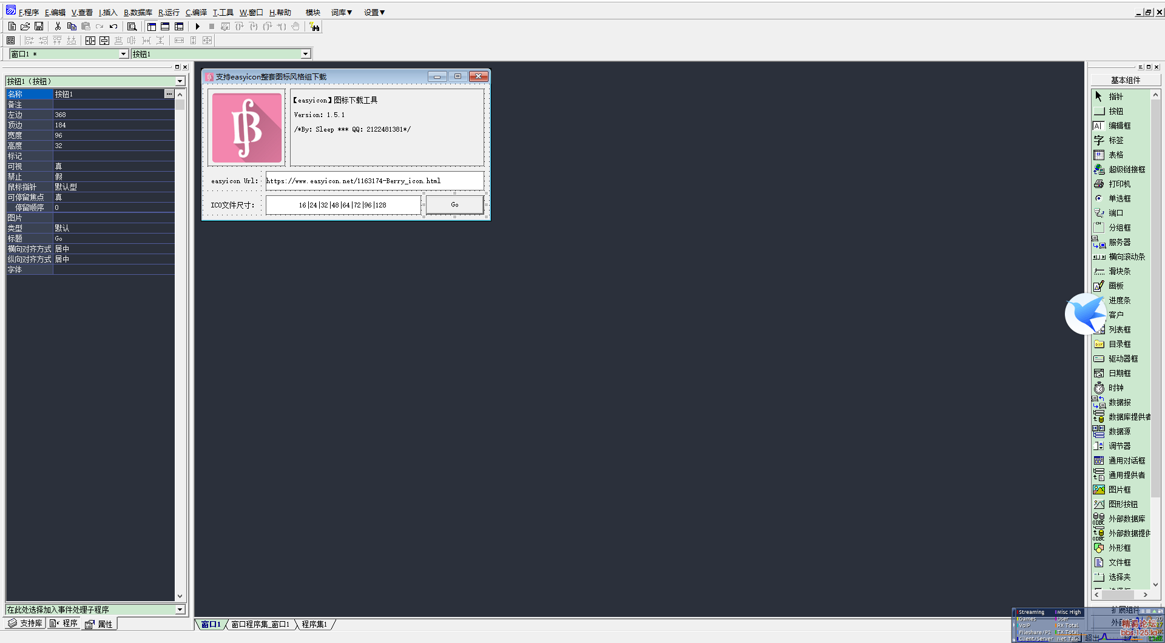Open the 窗口1 selector dropdown
1165x643 pixels.
(123, 54)
